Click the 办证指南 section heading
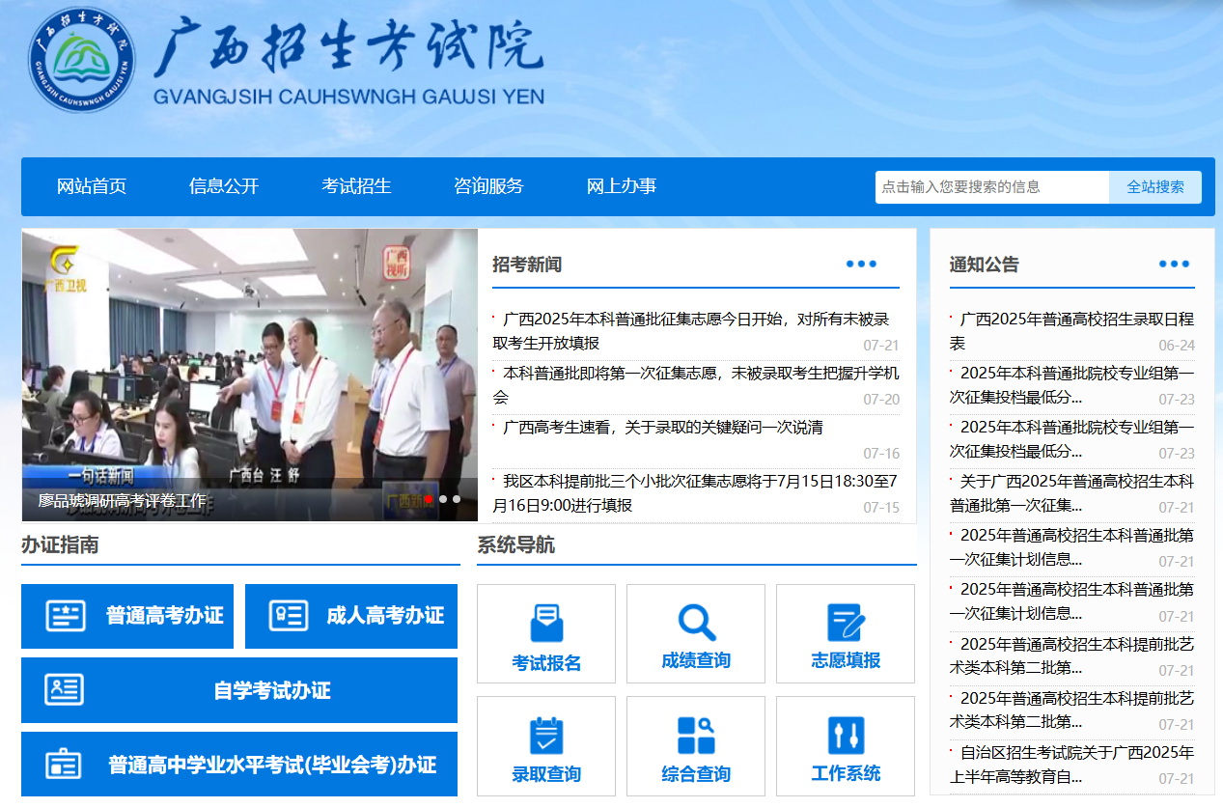Viewport: 1223px width, 808px height. pos(60,545)
